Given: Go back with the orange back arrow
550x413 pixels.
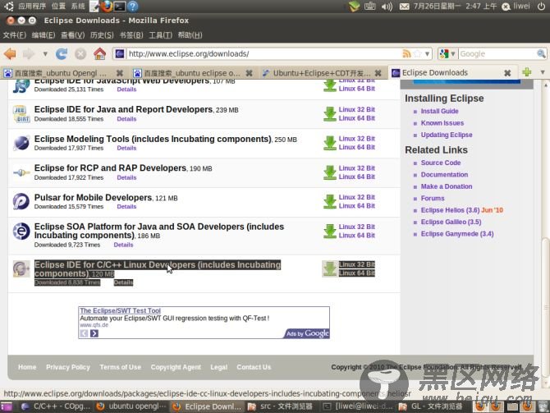Looking at the screenshot, I should (10, 53).
